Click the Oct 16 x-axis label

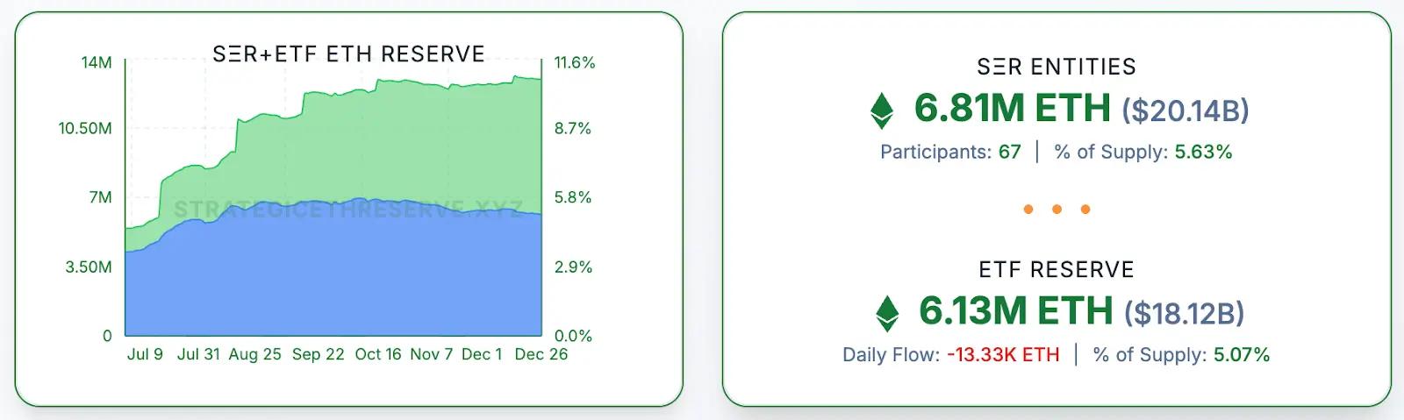coord(378,354)
